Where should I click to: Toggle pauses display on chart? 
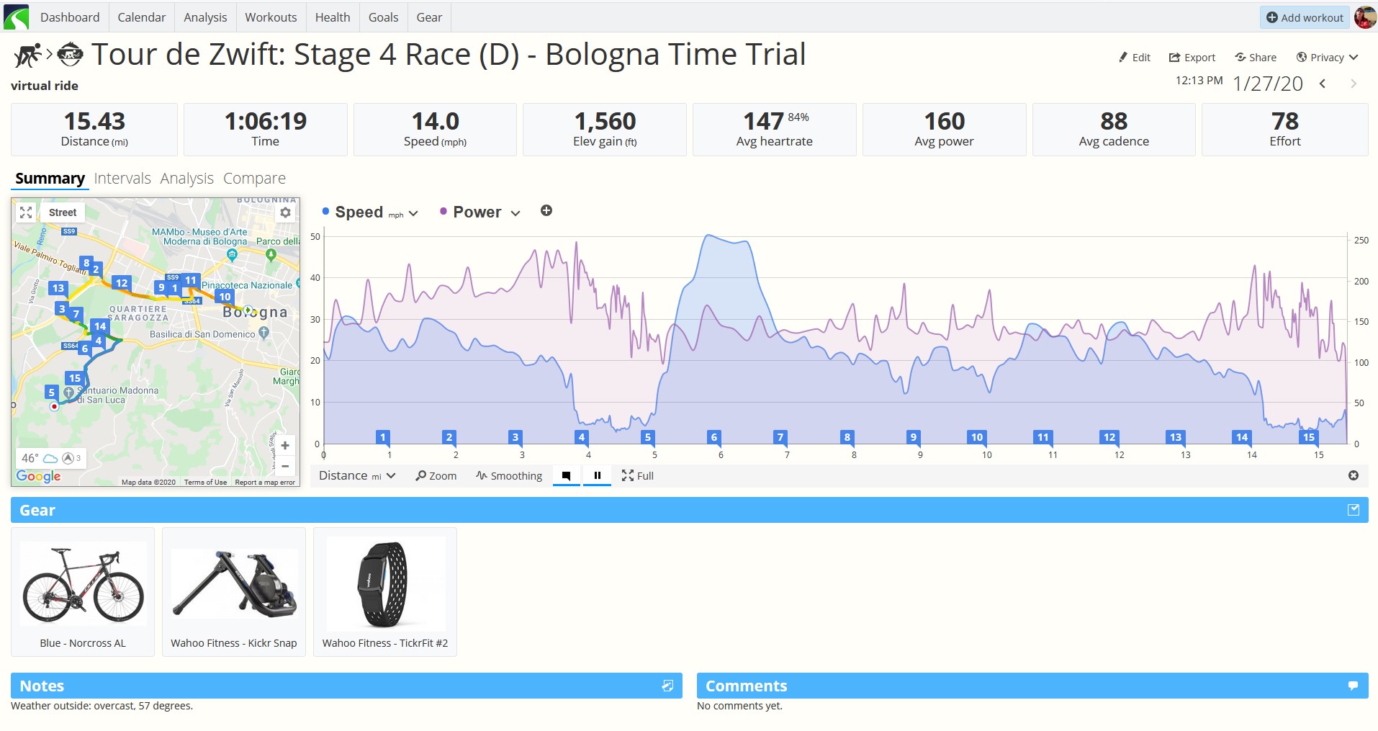tap(597, 475)
